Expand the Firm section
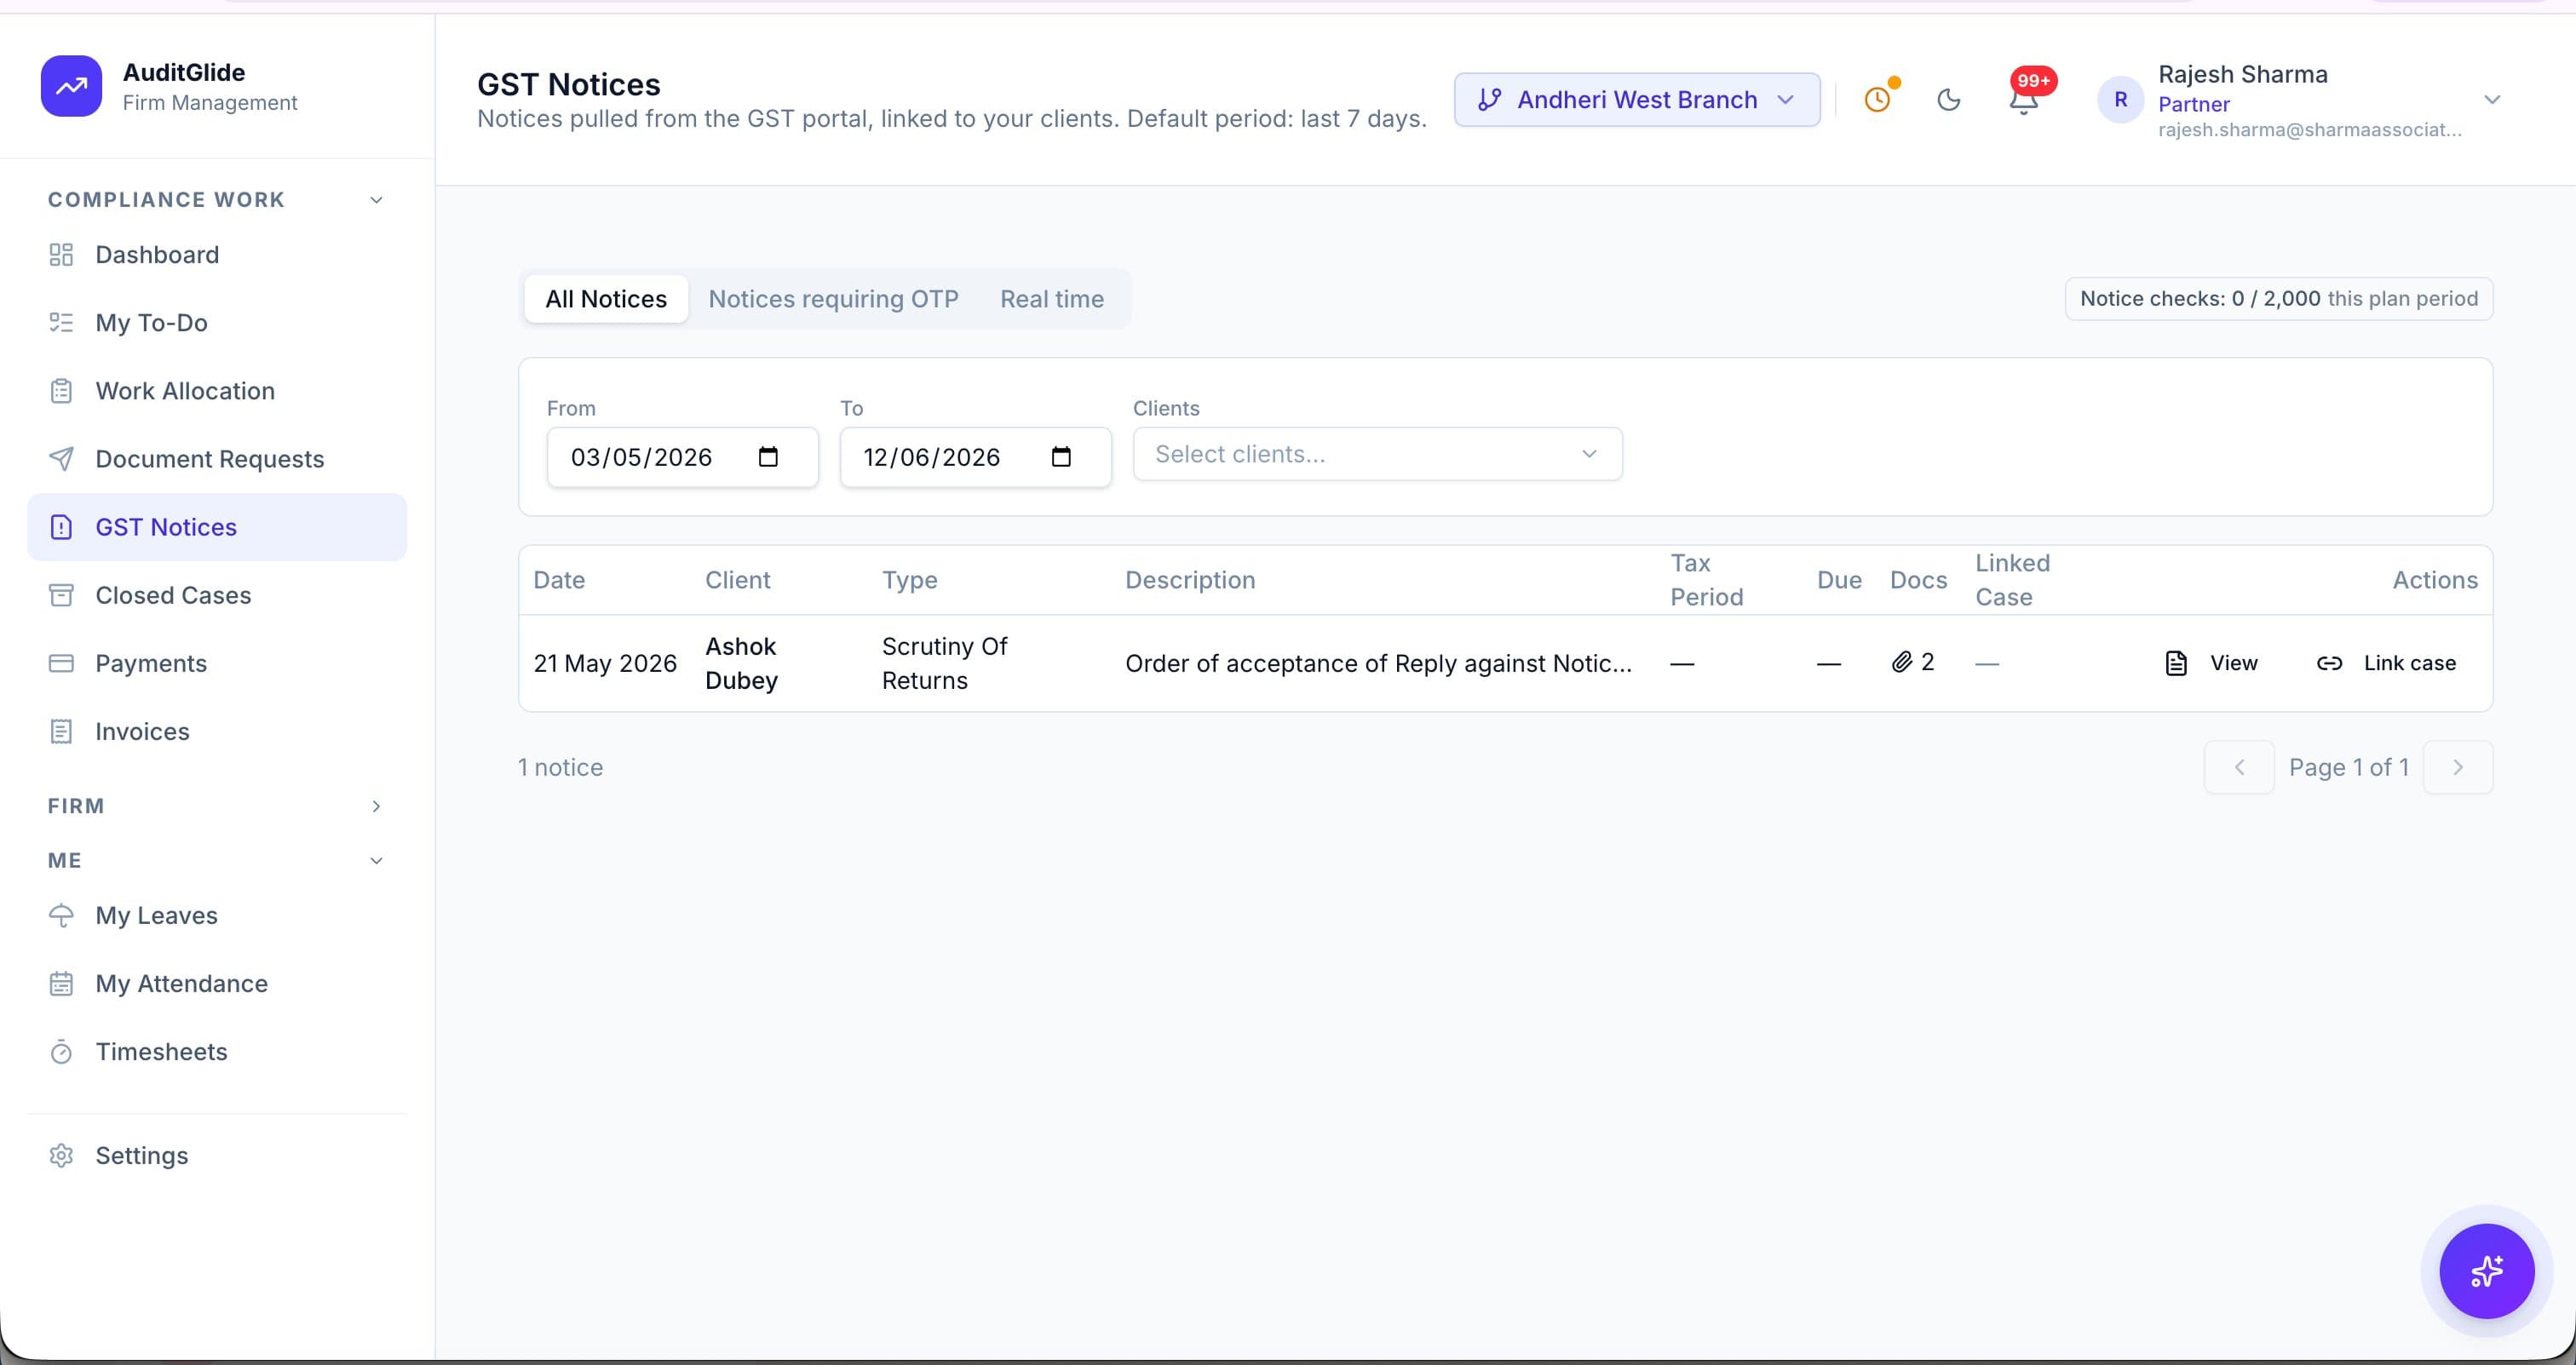This screenshot has width=2576, height=1365. coord(376,806)
